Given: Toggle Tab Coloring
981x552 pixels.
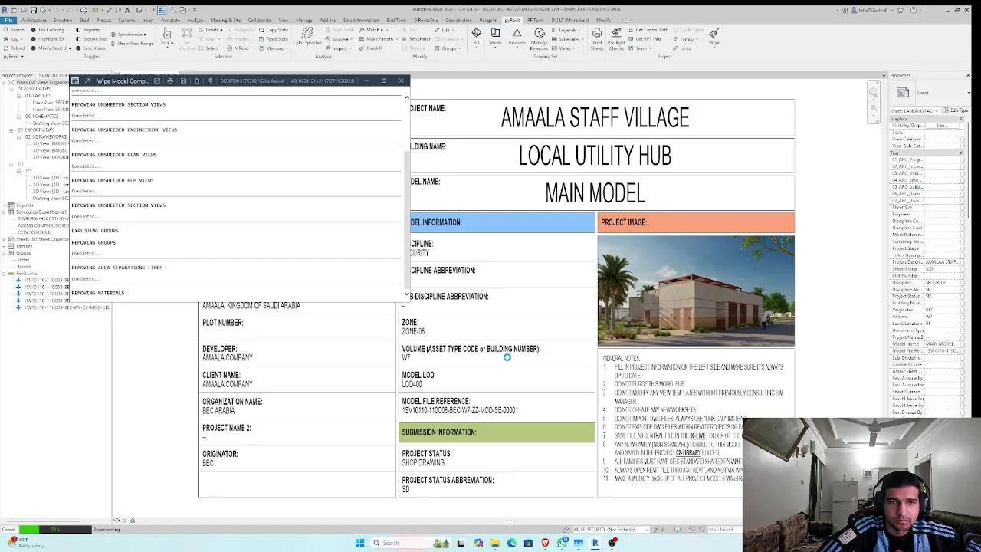Looking at the screenshot, I should coord(48,30).
